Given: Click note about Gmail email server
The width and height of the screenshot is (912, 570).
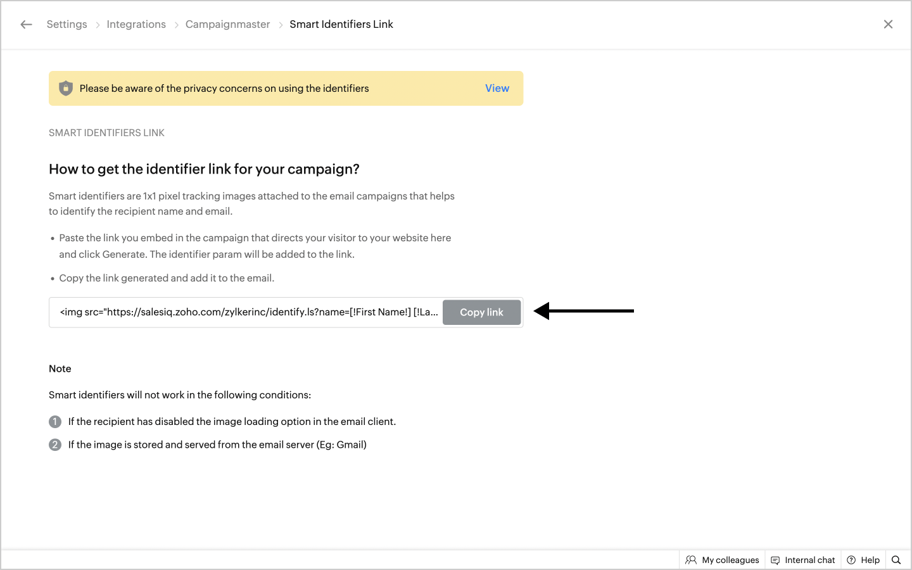Looking at the screenshot, I should pyautogui.click(x=217, y=445).
